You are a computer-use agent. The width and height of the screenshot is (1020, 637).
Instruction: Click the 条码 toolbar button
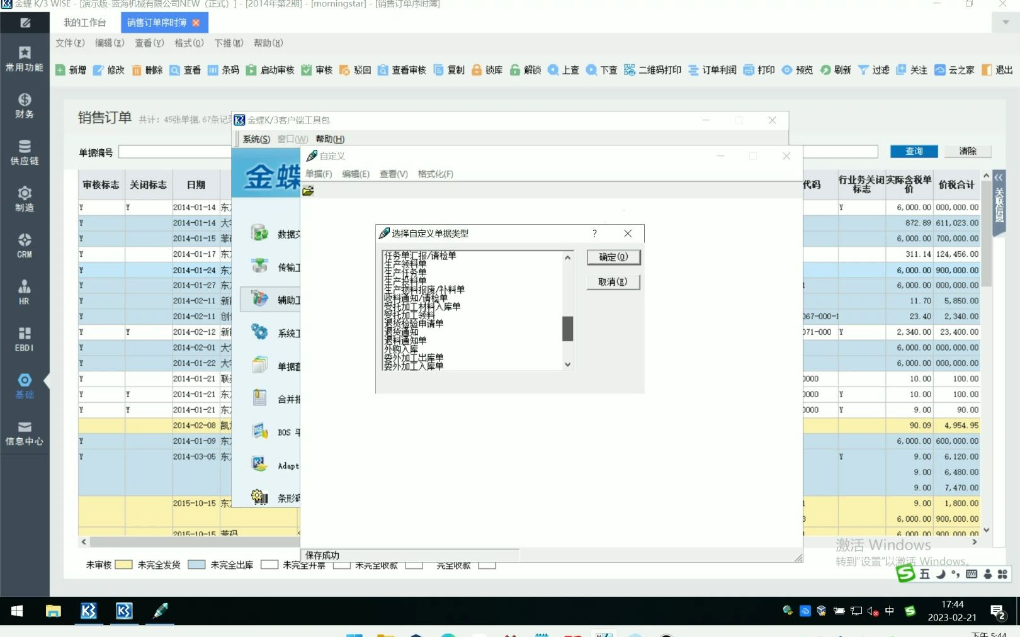click(x=224, y=70)
